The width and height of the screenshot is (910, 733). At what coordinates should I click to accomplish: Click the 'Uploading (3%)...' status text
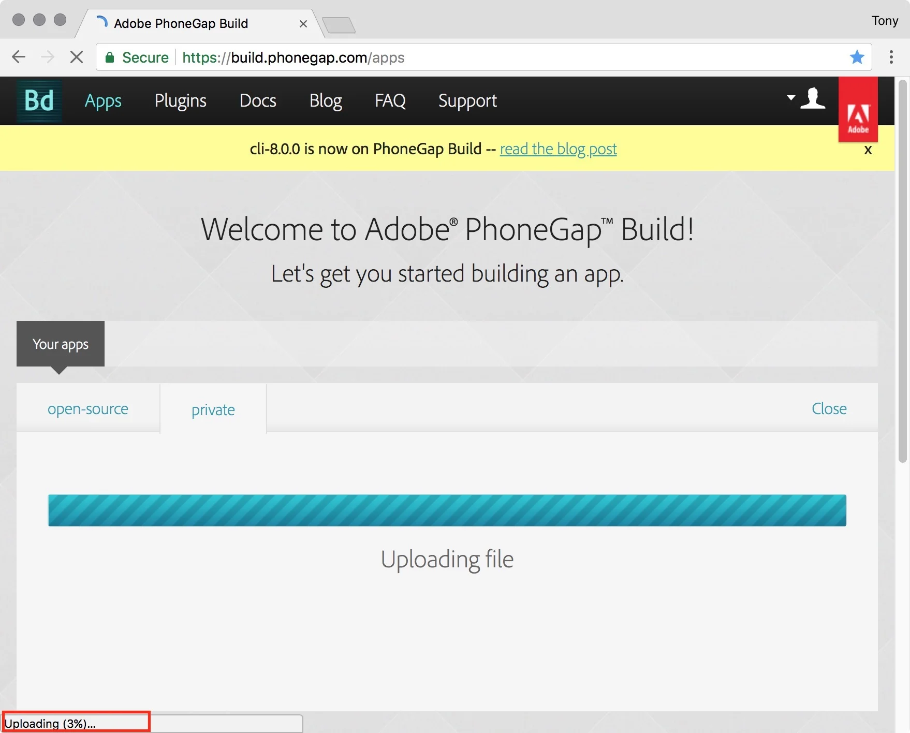click(x=50, y=723)
